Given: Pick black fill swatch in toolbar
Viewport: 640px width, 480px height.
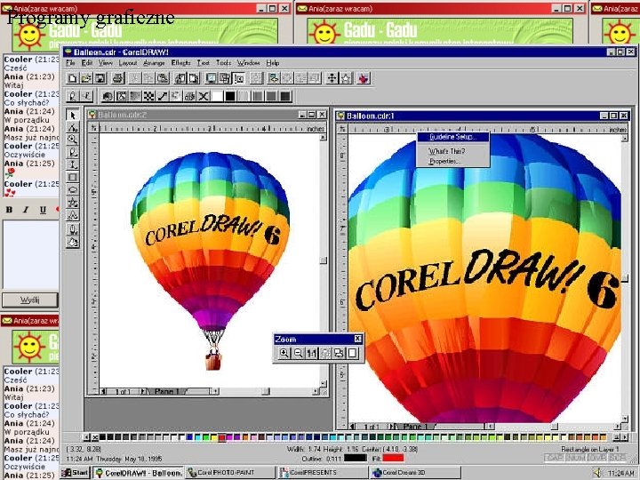Looking at the screenshot, I should click(x=230, y=96).
